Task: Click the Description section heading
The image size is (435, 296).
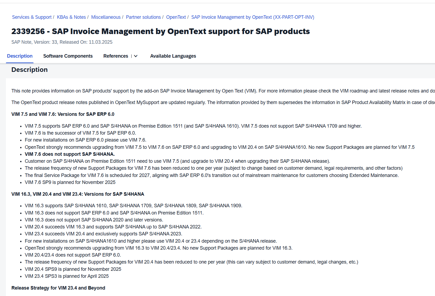Action: [x=30, y=70]
